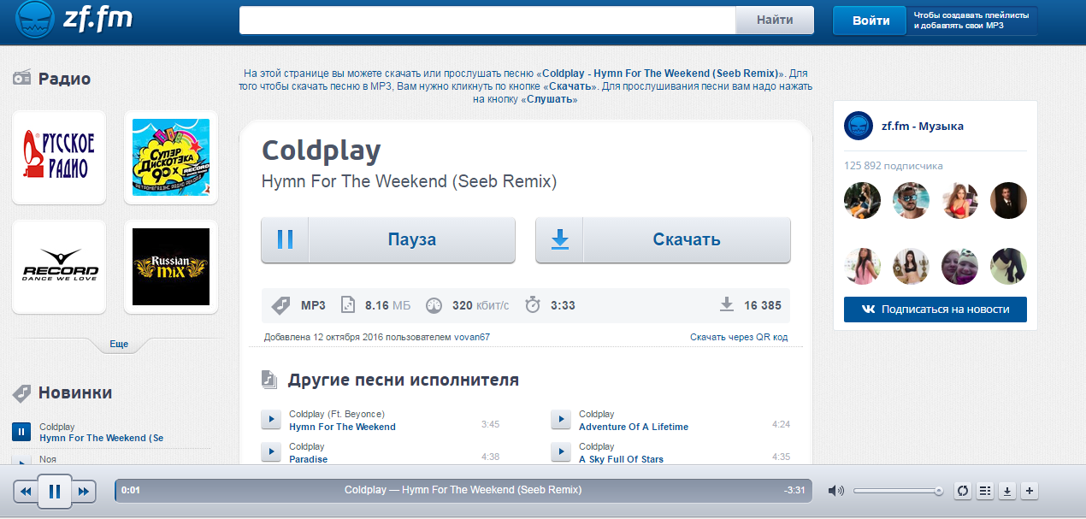Click the Войти login button
The height and width of the screenshot is (519, 1086).
tap(871, 21)
